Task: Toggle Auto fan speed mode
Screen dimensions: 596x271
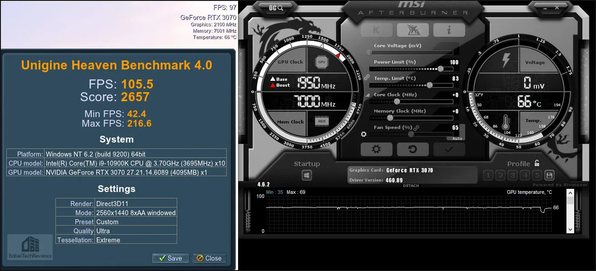Action: (x=457, y=138)
